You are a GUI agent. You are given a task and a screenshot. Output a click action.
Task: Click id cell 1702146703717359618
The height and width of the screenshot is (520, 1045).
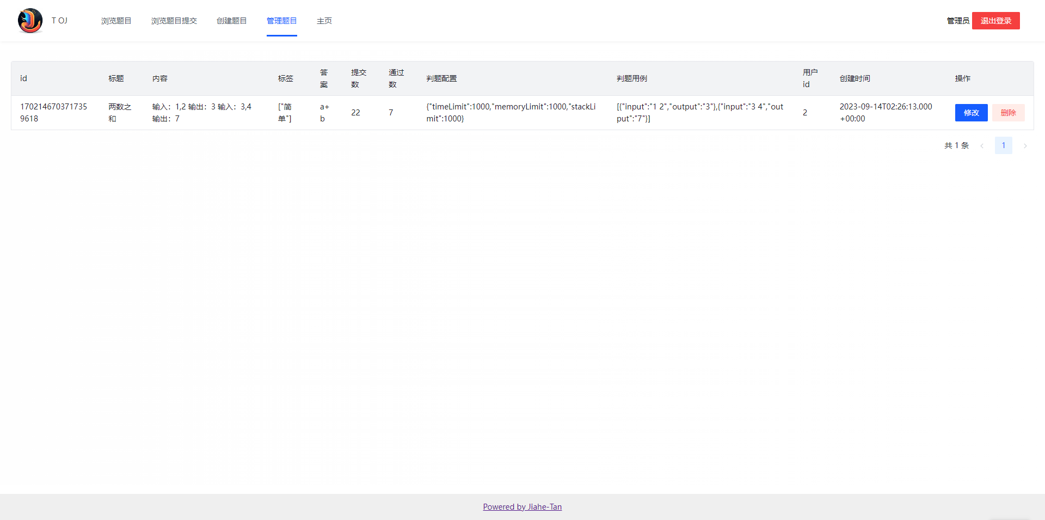click(x=56, y=113)
